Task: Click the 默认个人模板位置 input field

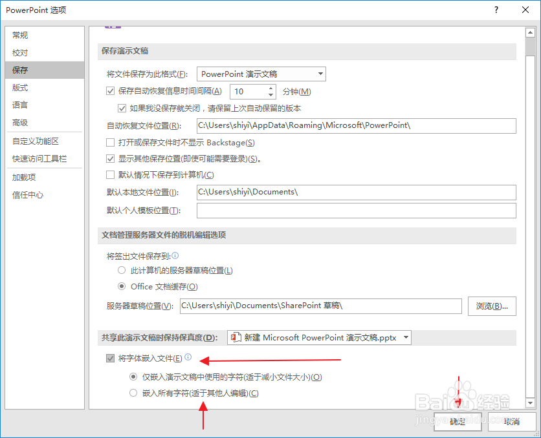Action: pos(356,210)
